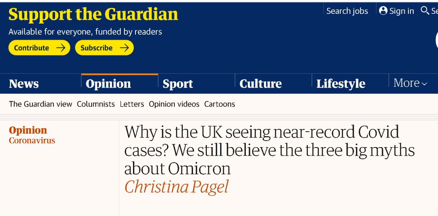View Opinion videos
This screenshot has width=438, height=216.
pyautogui.click(x=174, y=104)
